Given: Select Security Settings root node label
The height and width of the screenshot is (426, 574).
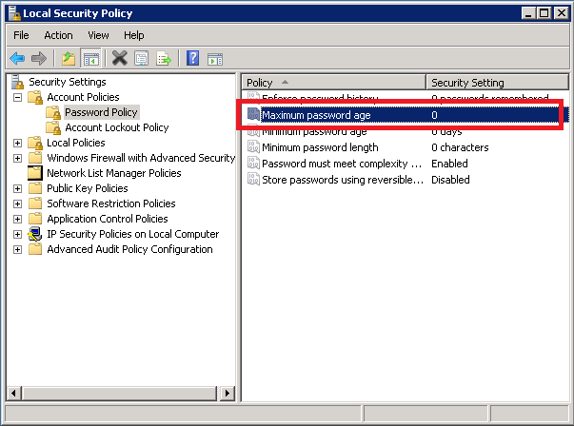Looking at the screenshot, I should point(68,82).
